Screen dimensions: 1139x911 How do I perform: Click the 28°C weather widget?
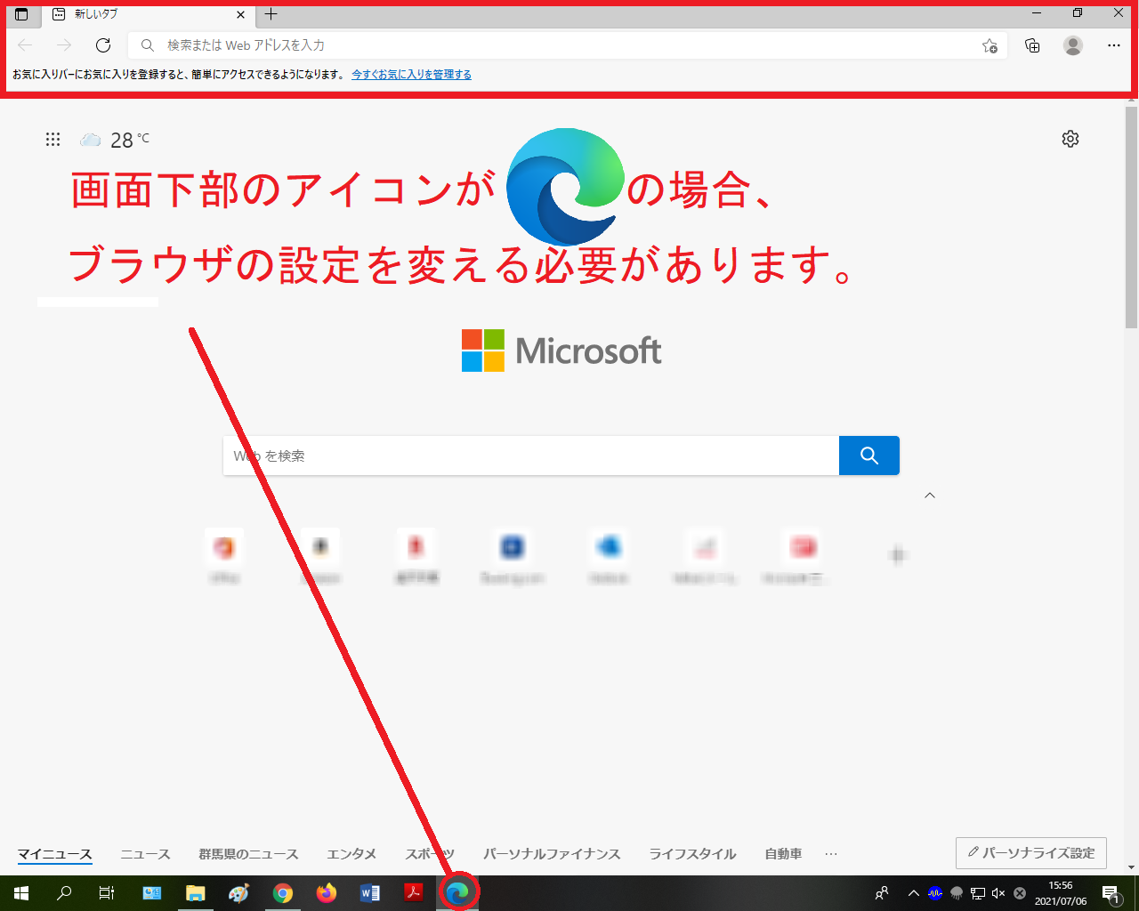pos(115,140)
